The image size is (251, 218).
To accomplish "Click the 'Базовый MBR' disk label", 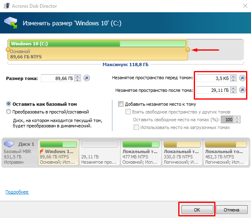I will pos(18,151).
